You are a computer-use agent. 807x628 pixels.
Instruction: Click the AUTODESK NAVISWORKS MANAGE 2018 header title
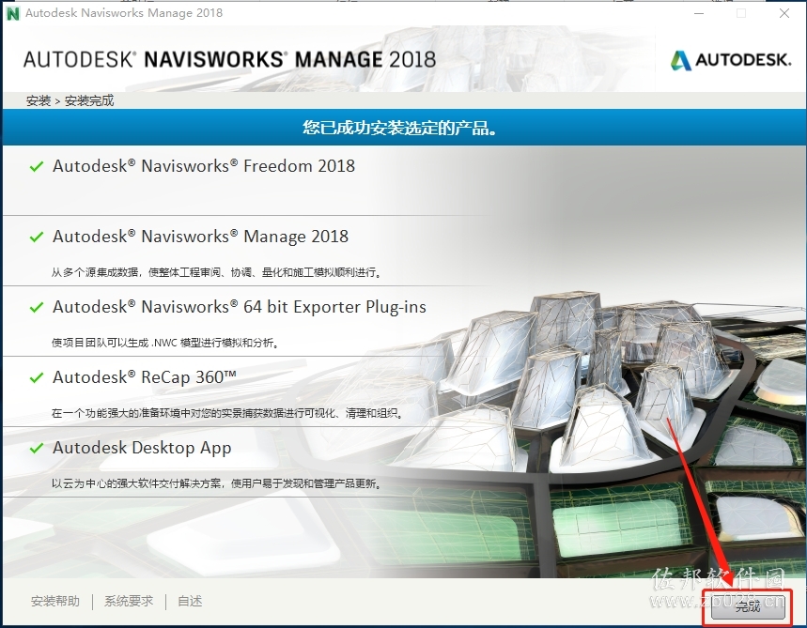point(229,60)
